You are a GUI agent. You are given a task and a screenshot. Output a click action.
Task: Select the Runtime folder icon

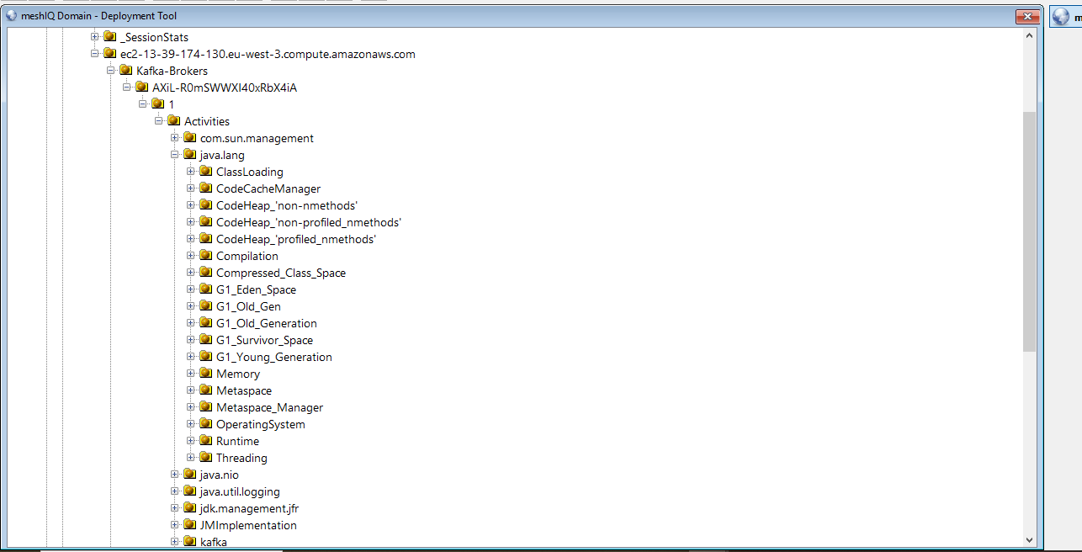point(206,441)
